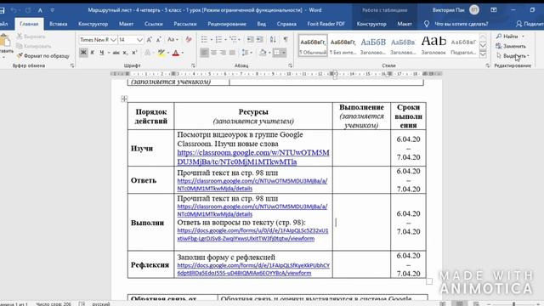The image size is (544, 306).
Task: Open the font size dropdown
Action: [x=139, y=40]
